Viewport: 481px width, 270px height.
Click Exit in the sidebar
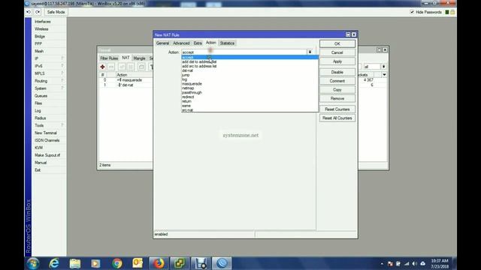click(x=38, y=170)
